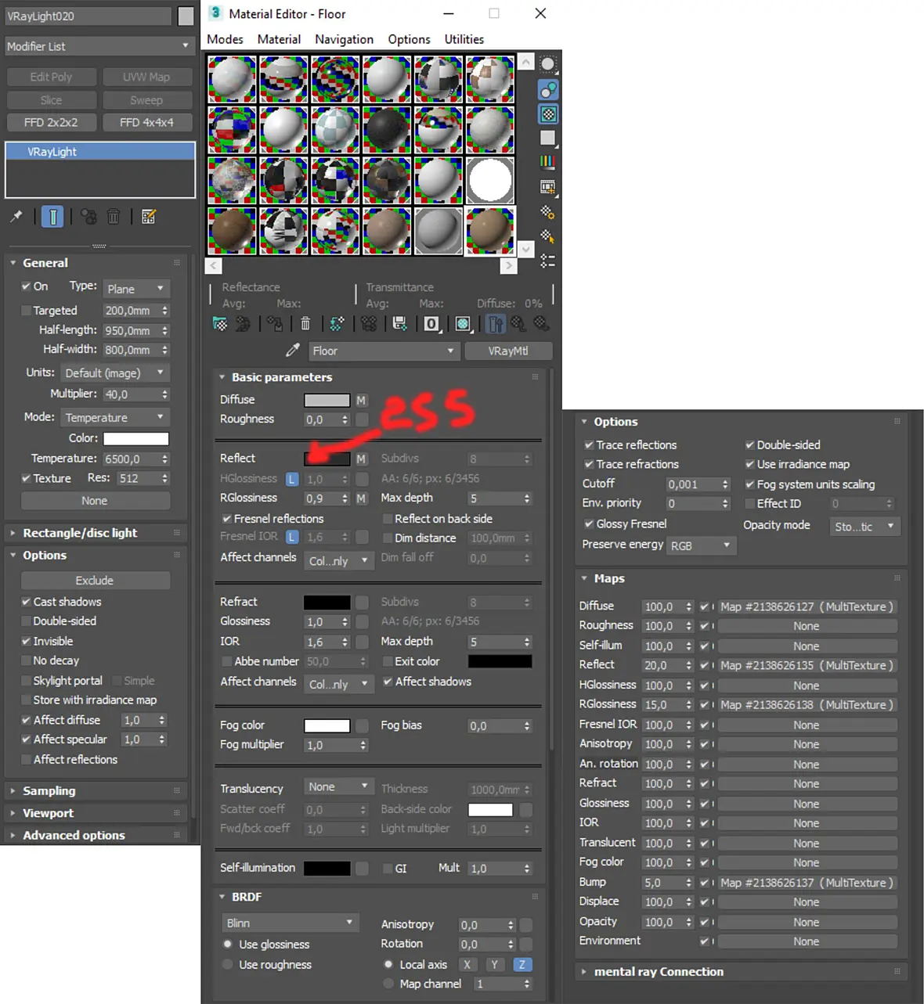Remove modifier with the stack trash icon
Viewport: 924px width, 1004px height.
tap(114, 217)
